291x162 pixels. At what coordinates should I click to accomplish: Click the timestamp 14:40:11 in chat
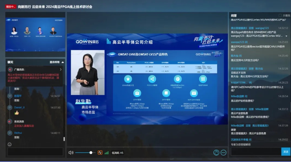point(55,133)
